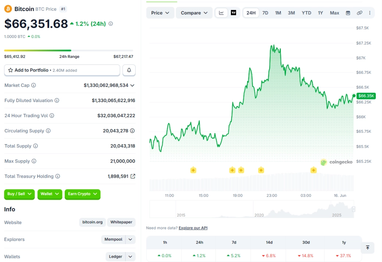Open the Price dropdown
This screenshot has width=382, height=262.
pyautogui.click(x=160, y=13)
